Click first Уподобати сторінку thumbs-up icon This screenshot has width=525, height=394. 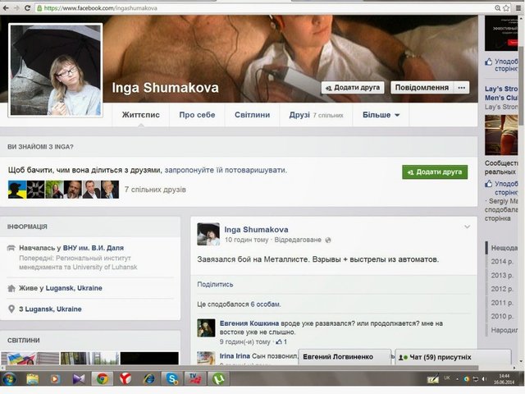coord(489,62)
